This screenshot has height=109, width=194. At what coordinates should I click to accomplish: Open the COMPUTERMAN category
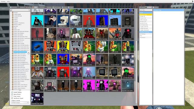(18, 16)
